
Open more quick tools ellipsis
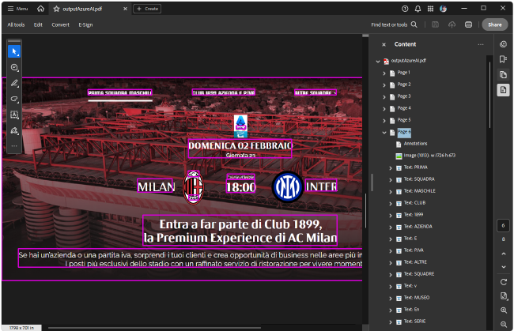pos(14,145)
